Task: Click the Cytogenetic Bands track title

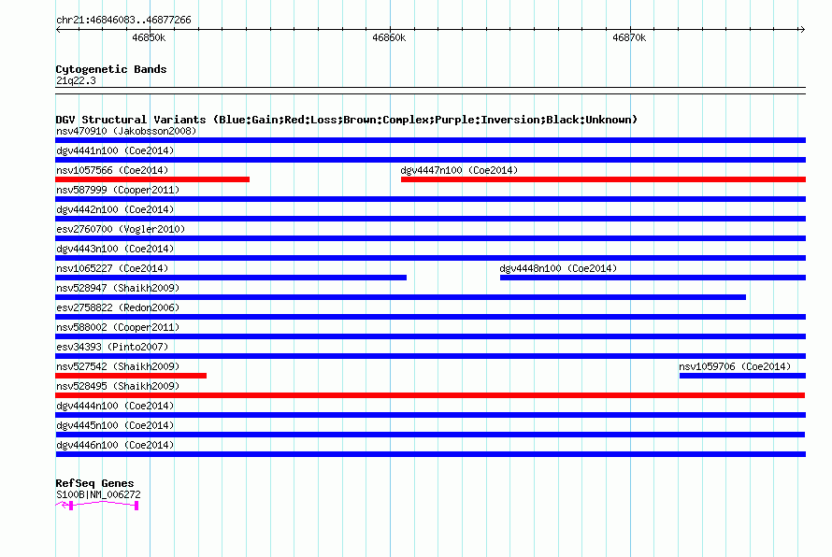Action: [x=111, y=69]
